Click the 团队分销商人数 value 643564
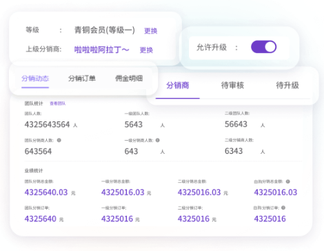The width and height of the screenshot is (324, 251). click(38, 151)
